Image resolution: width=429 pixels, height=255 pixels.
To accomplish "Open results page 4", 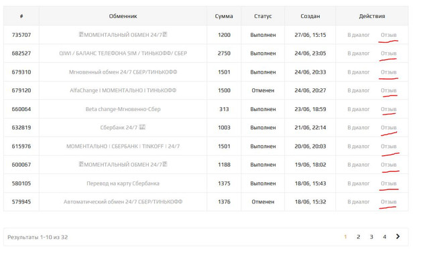I will click(384, 237).
